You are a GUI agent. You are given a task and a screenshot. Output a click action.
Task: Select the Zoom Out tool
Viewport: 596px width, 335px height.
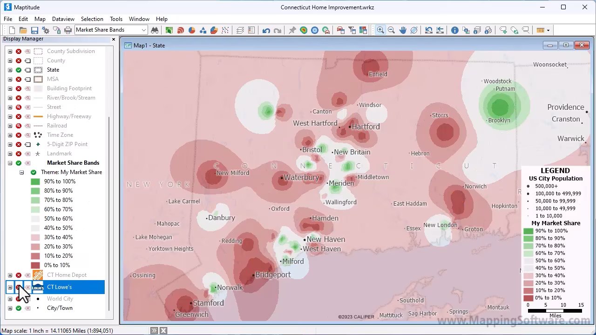391,30
